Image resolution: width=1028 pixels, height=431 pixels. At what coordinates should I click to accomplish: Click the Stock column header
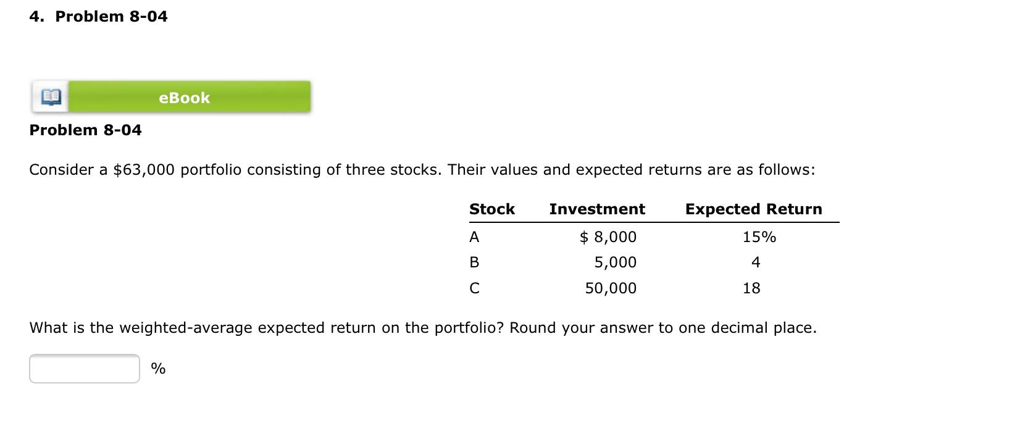coord(492,209)
